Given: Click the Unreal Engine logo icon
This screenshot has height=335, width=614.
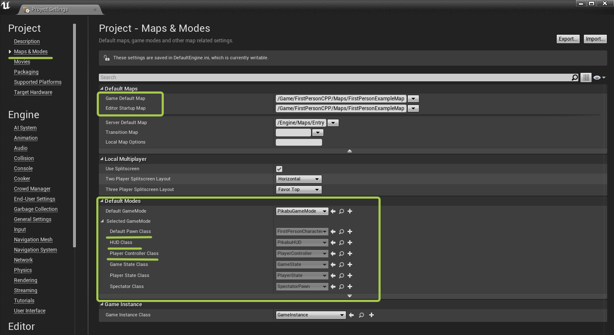Looking at the screenshot, I should [6, 6].
